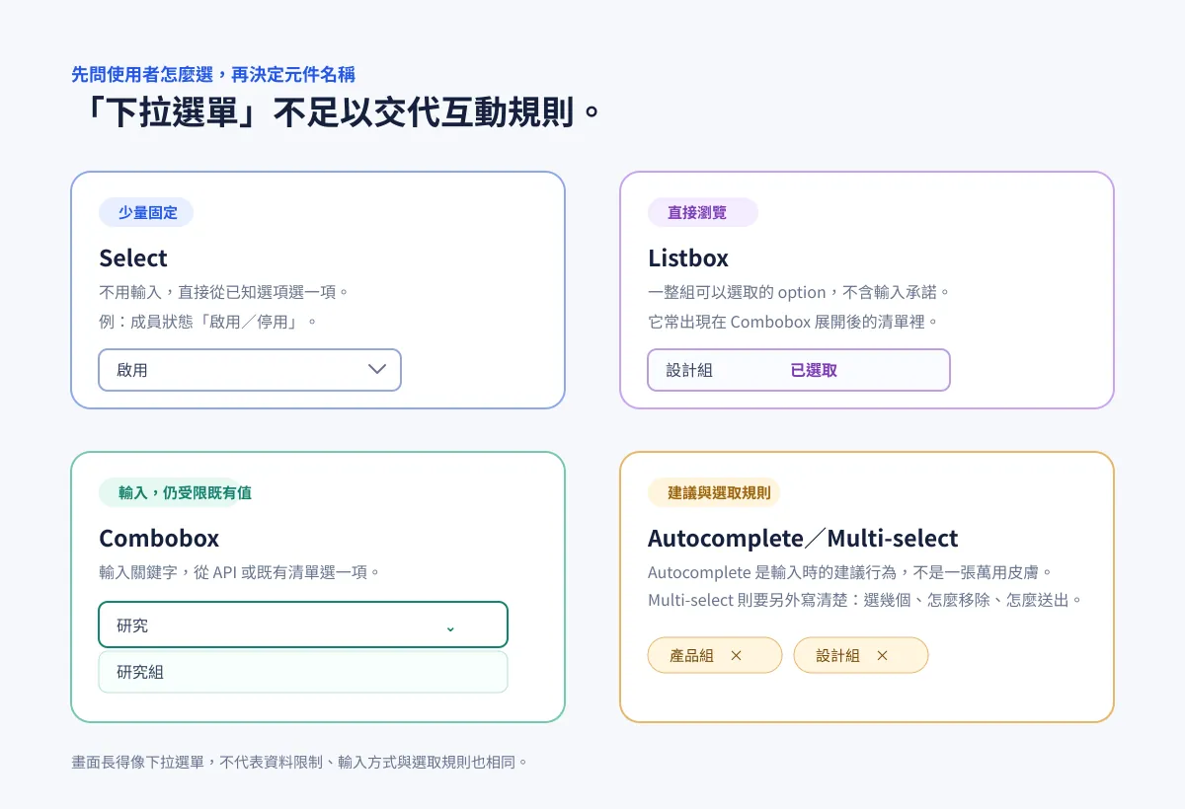The width and height of the screenshot is (1185, 809).
Task: Click the footer note 畫面長得像下拉選單
Action: click(137, 763)
